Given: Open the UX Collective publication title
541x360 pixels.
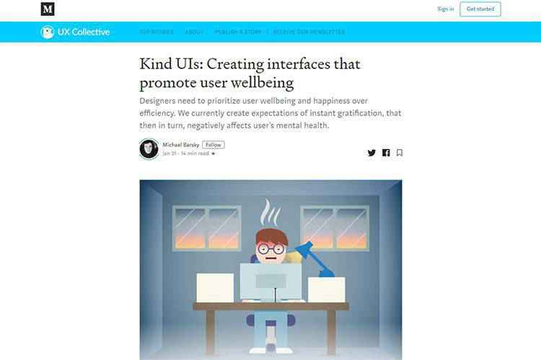Looking at the screenshot, I should [84, 32].
